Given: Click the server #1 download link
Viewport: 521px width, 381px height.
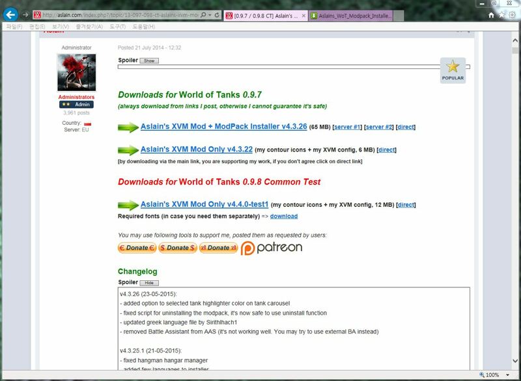Looking at the screenshot, I should 347,127.
